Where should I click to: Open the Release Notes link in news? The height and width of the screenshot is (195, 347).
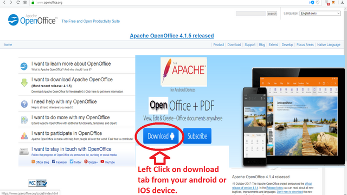point(274,188)
